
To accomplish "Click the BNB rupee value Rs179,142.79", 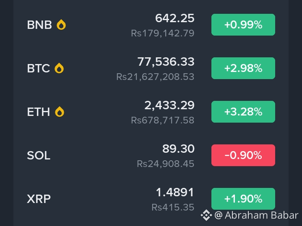I will (163, 33).
